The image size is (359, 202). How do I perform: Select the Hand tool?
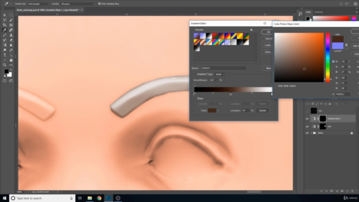pyautogui.click(x=11, y=60)
